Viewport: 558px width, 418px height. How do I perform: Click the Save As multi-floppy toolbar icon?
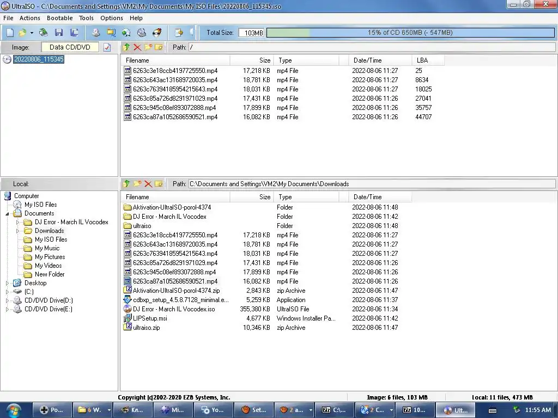coord(74,33)
